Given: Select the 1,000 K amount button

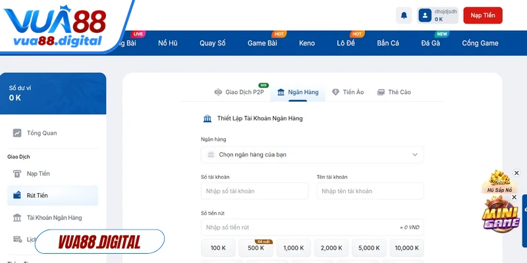Looking at the screenshot, I should click(293, 248).
